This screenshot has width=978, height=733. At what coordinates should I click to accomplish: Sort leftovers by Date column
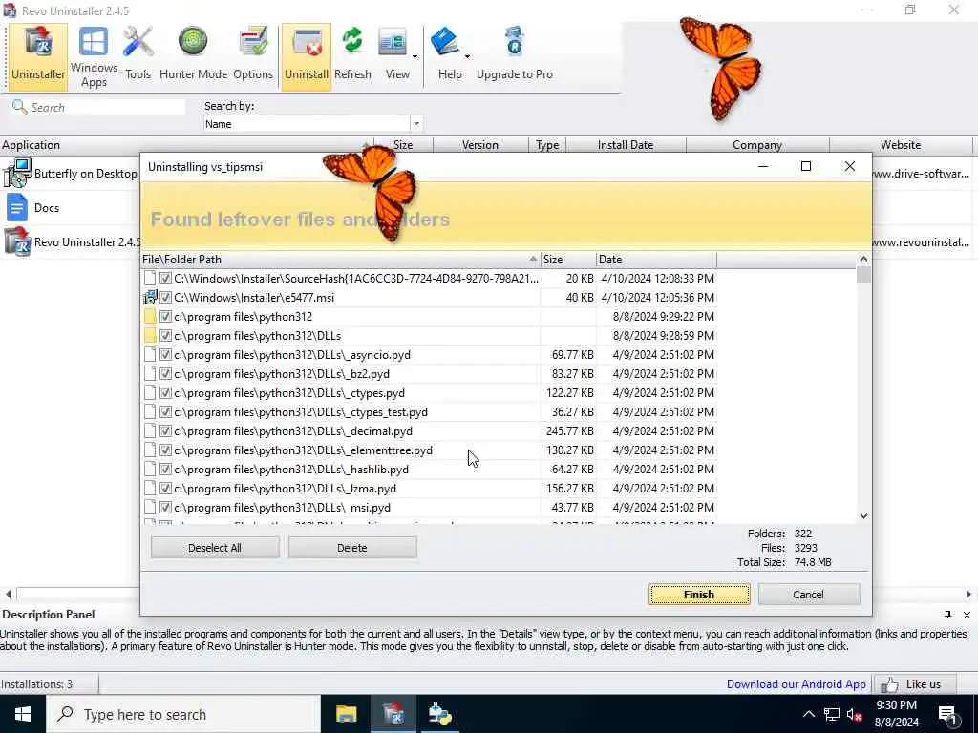point(656,260)
